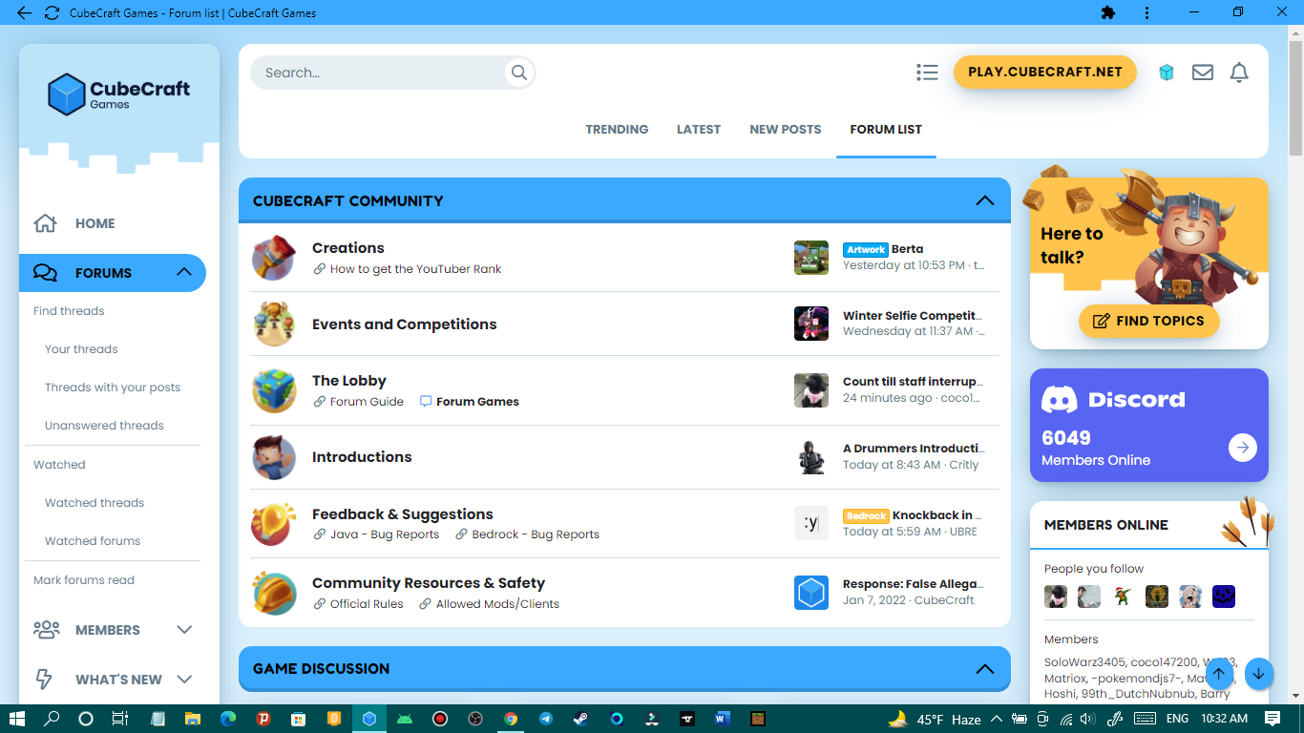1304x733 pixels.
Task: Click the CubeCraft Games logo
Action: click(x=119, y=95)
